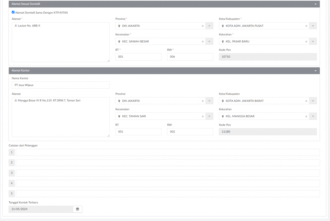Clear KOTA ADM. JAKARTA BARAT selection
The image size is (330, 221).
[x=306, y=101]
